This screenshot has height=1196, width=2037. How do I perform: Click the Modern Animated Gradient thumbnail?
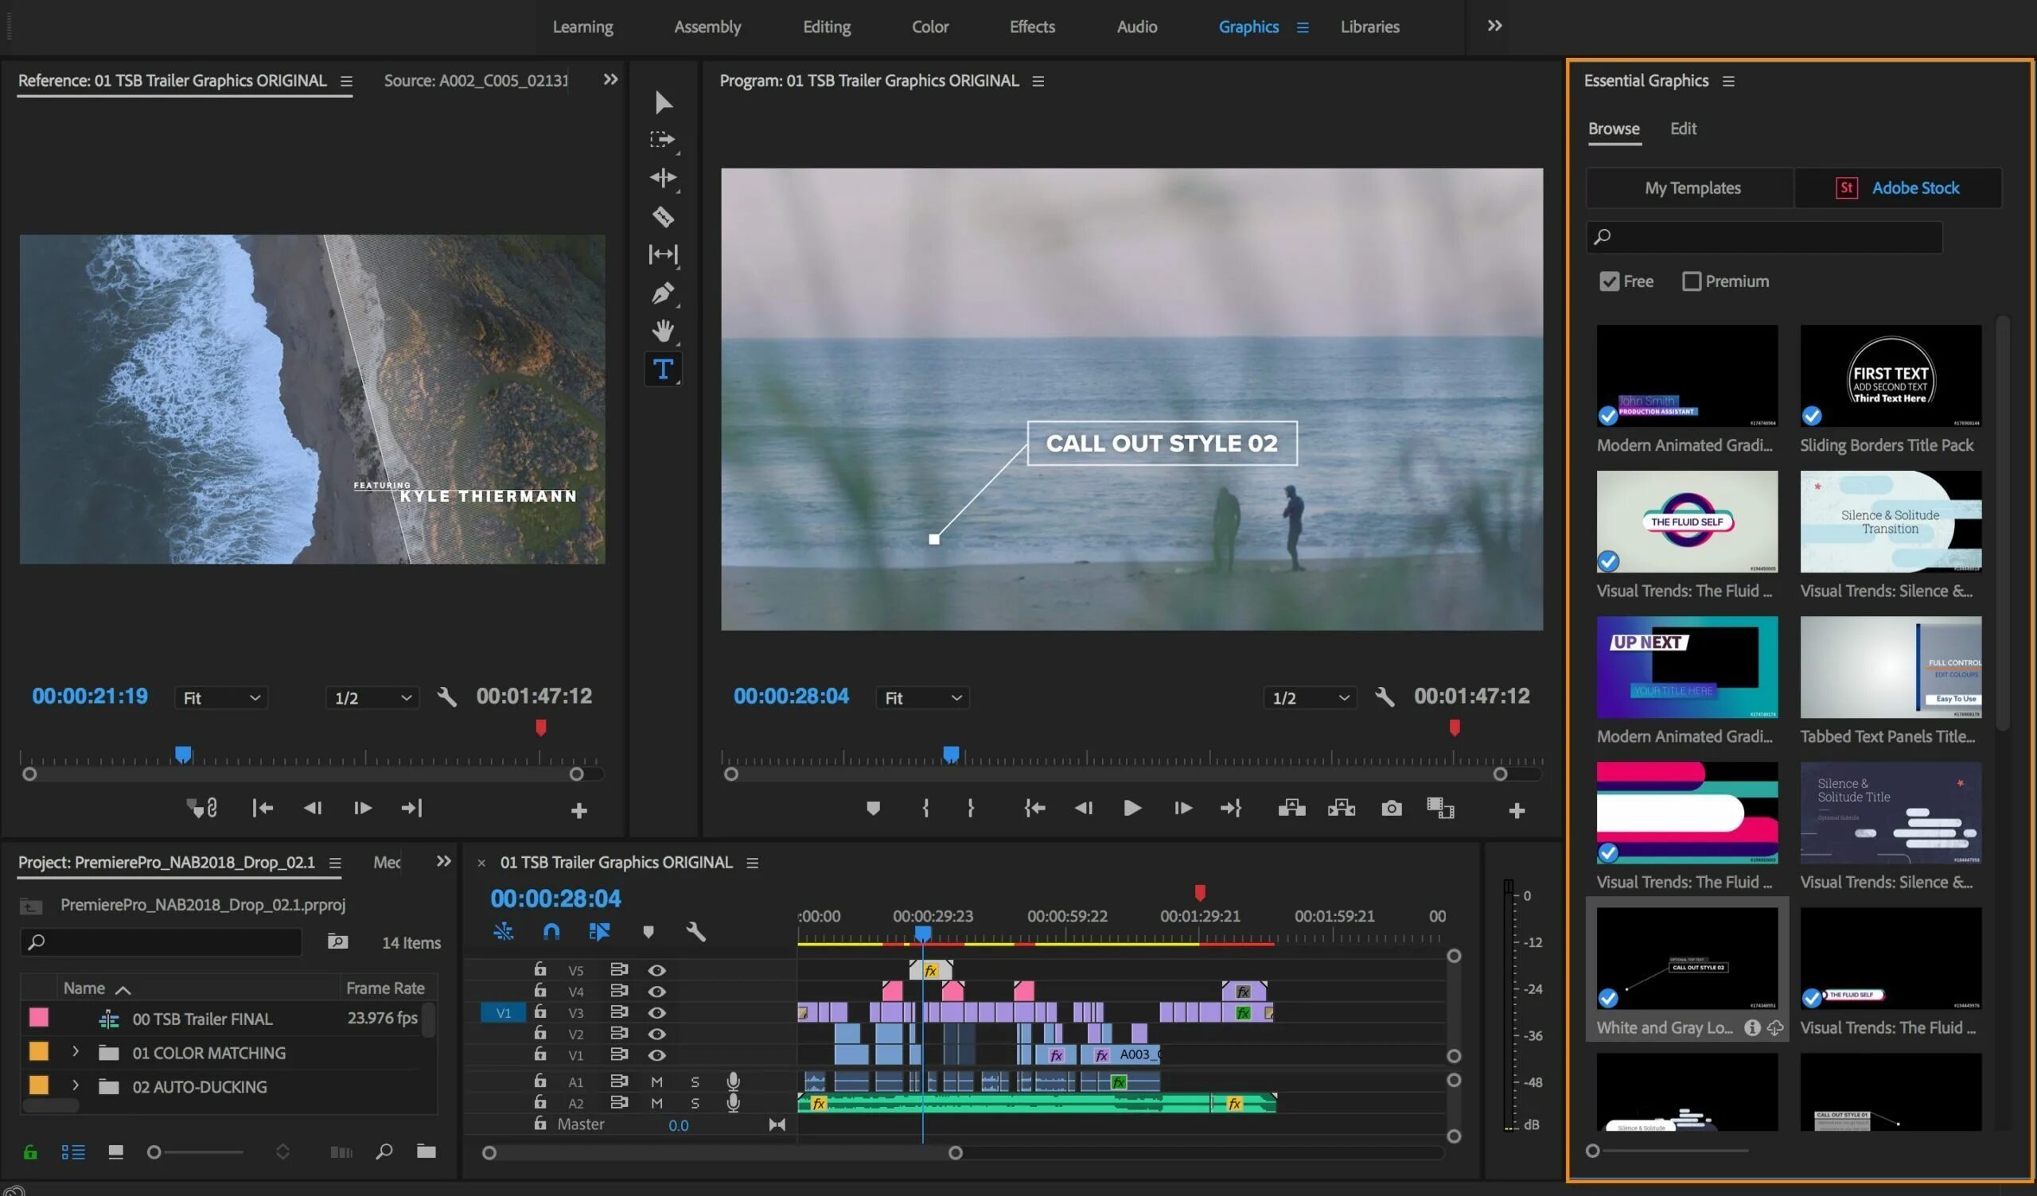1687,375
